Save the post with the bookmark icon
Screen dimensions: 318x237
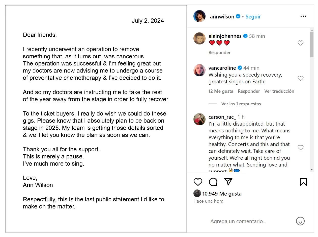point(303,182)
